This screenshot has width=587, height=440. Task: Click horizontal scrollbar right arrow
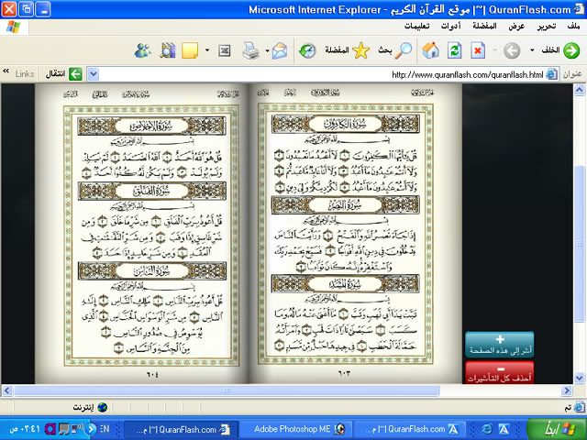pyautogui.click(x=567, y=391)
